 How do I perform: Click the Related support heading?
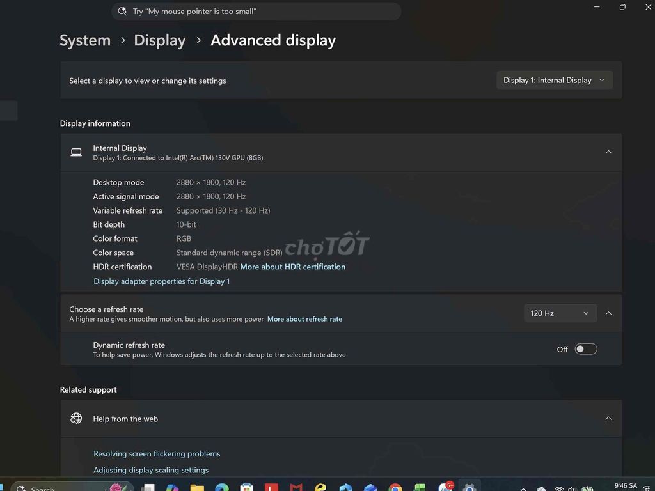[88, 390]
